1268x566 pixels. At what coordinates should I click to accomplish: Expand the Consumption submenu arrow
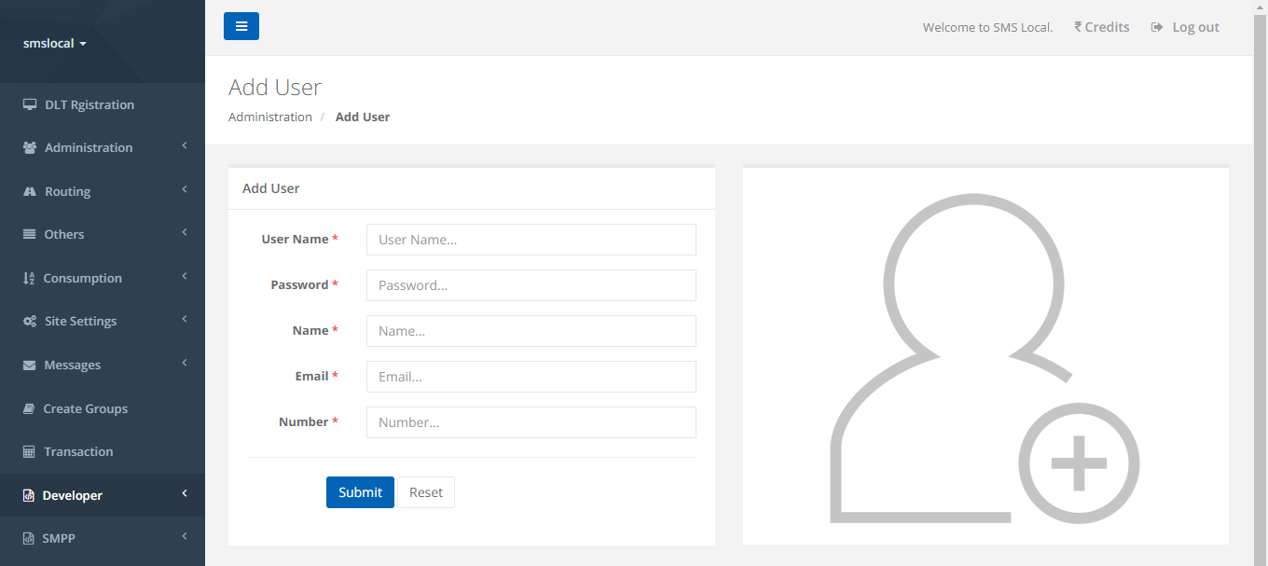tap(185, 276)
